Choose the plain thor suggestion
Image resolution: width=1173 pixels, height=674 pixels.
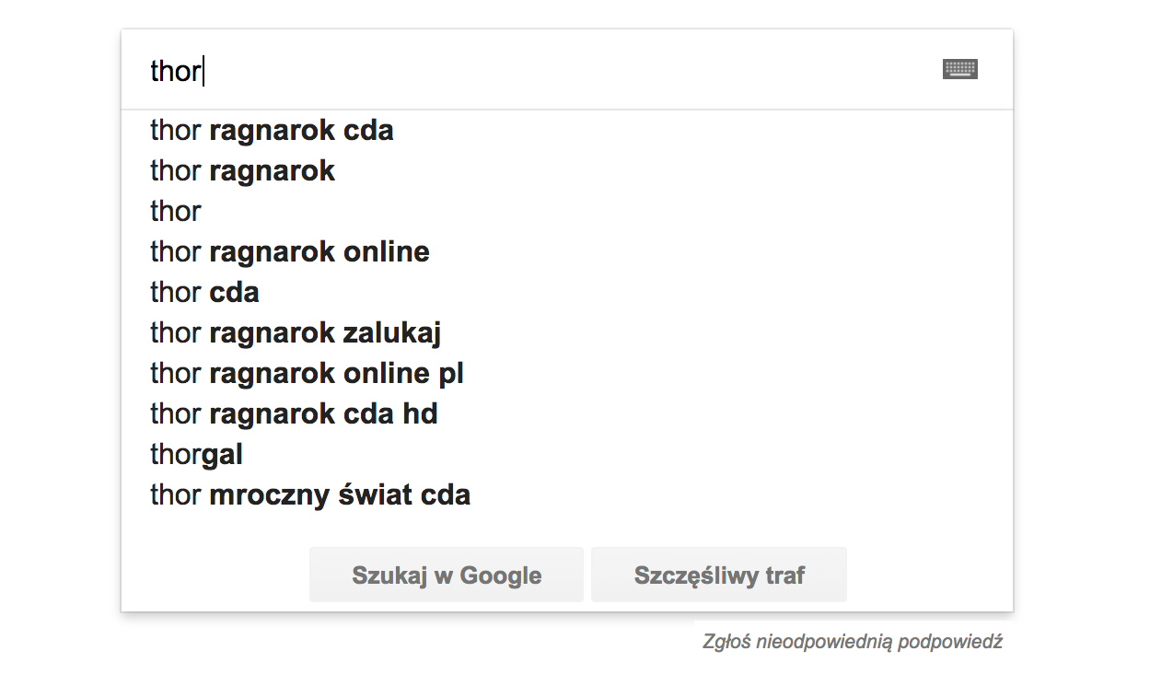175,211
